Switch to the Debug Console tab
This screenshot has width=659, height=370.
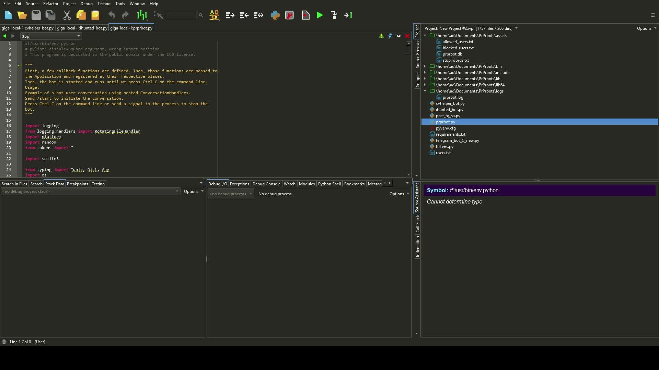click(266, 184)
